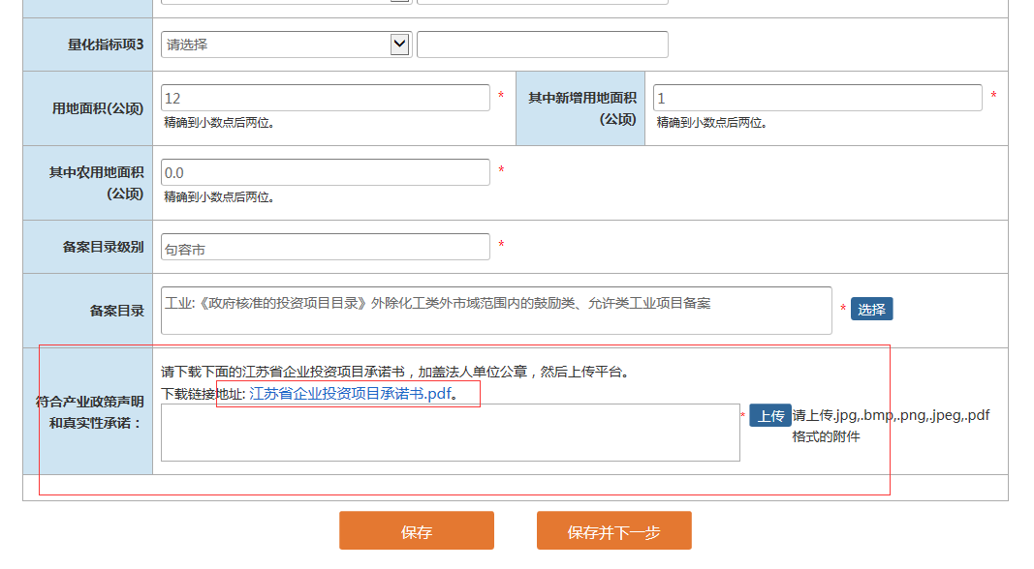Click the empty upload attachment box

pyautogui.click(x=451, y=433)
